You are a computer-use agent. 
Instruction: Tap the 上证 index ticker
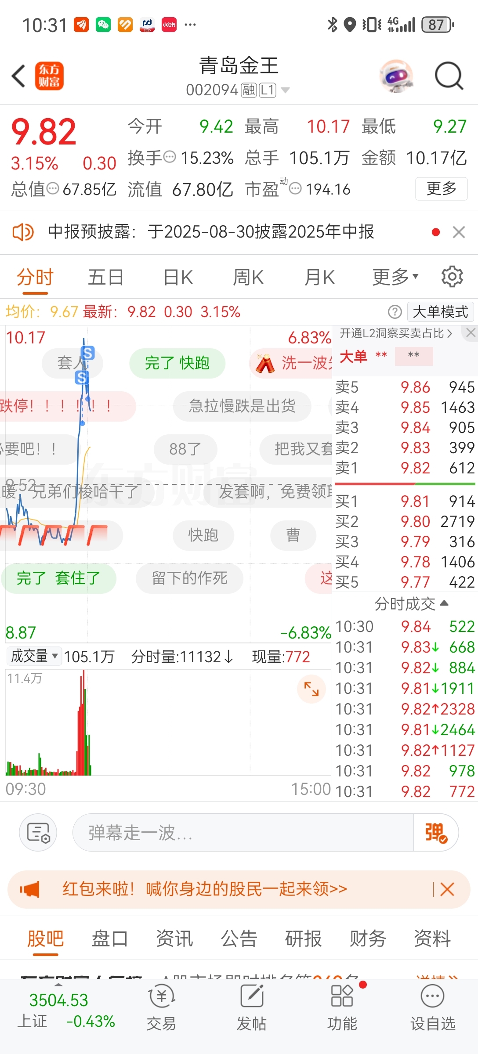(66, 1010)
